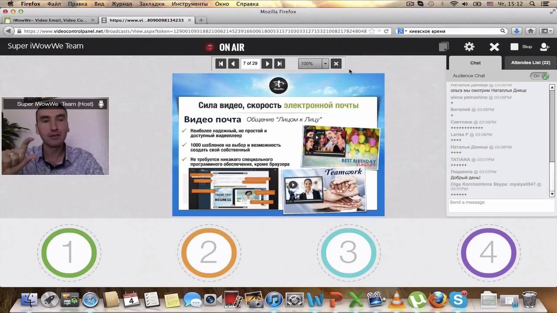Launch Safari from the Dock
557x313 pixels.
(x=91, y=300)
